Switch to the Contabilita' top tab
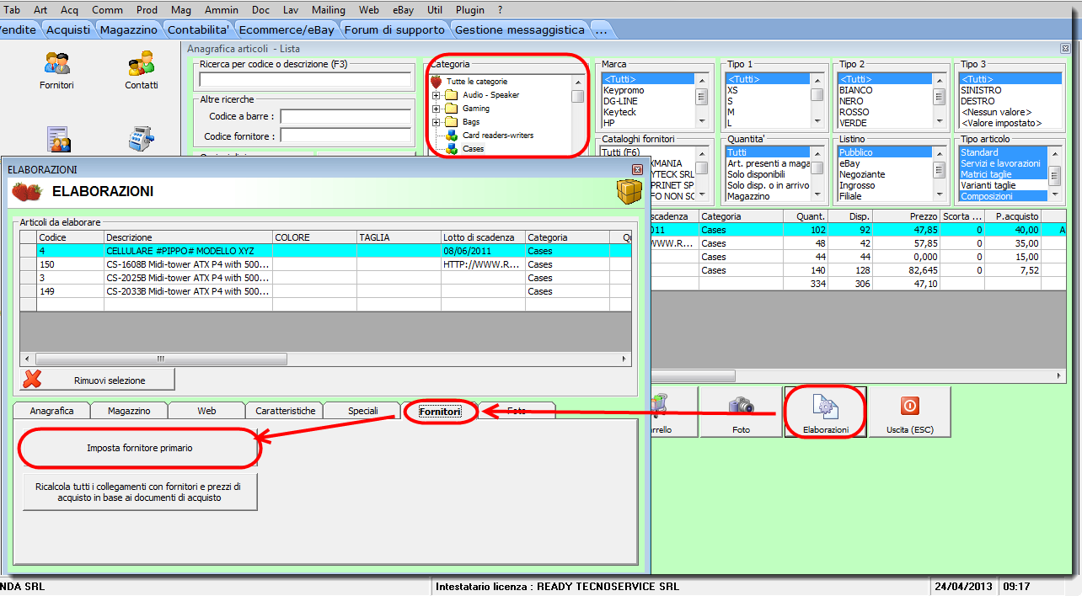This screenshot has width=1082, height=596. coord(199,29)
